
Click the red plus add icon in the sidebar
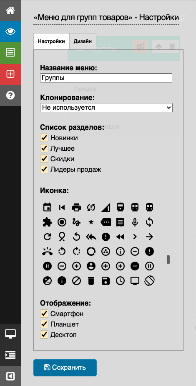tap(10, 74)
